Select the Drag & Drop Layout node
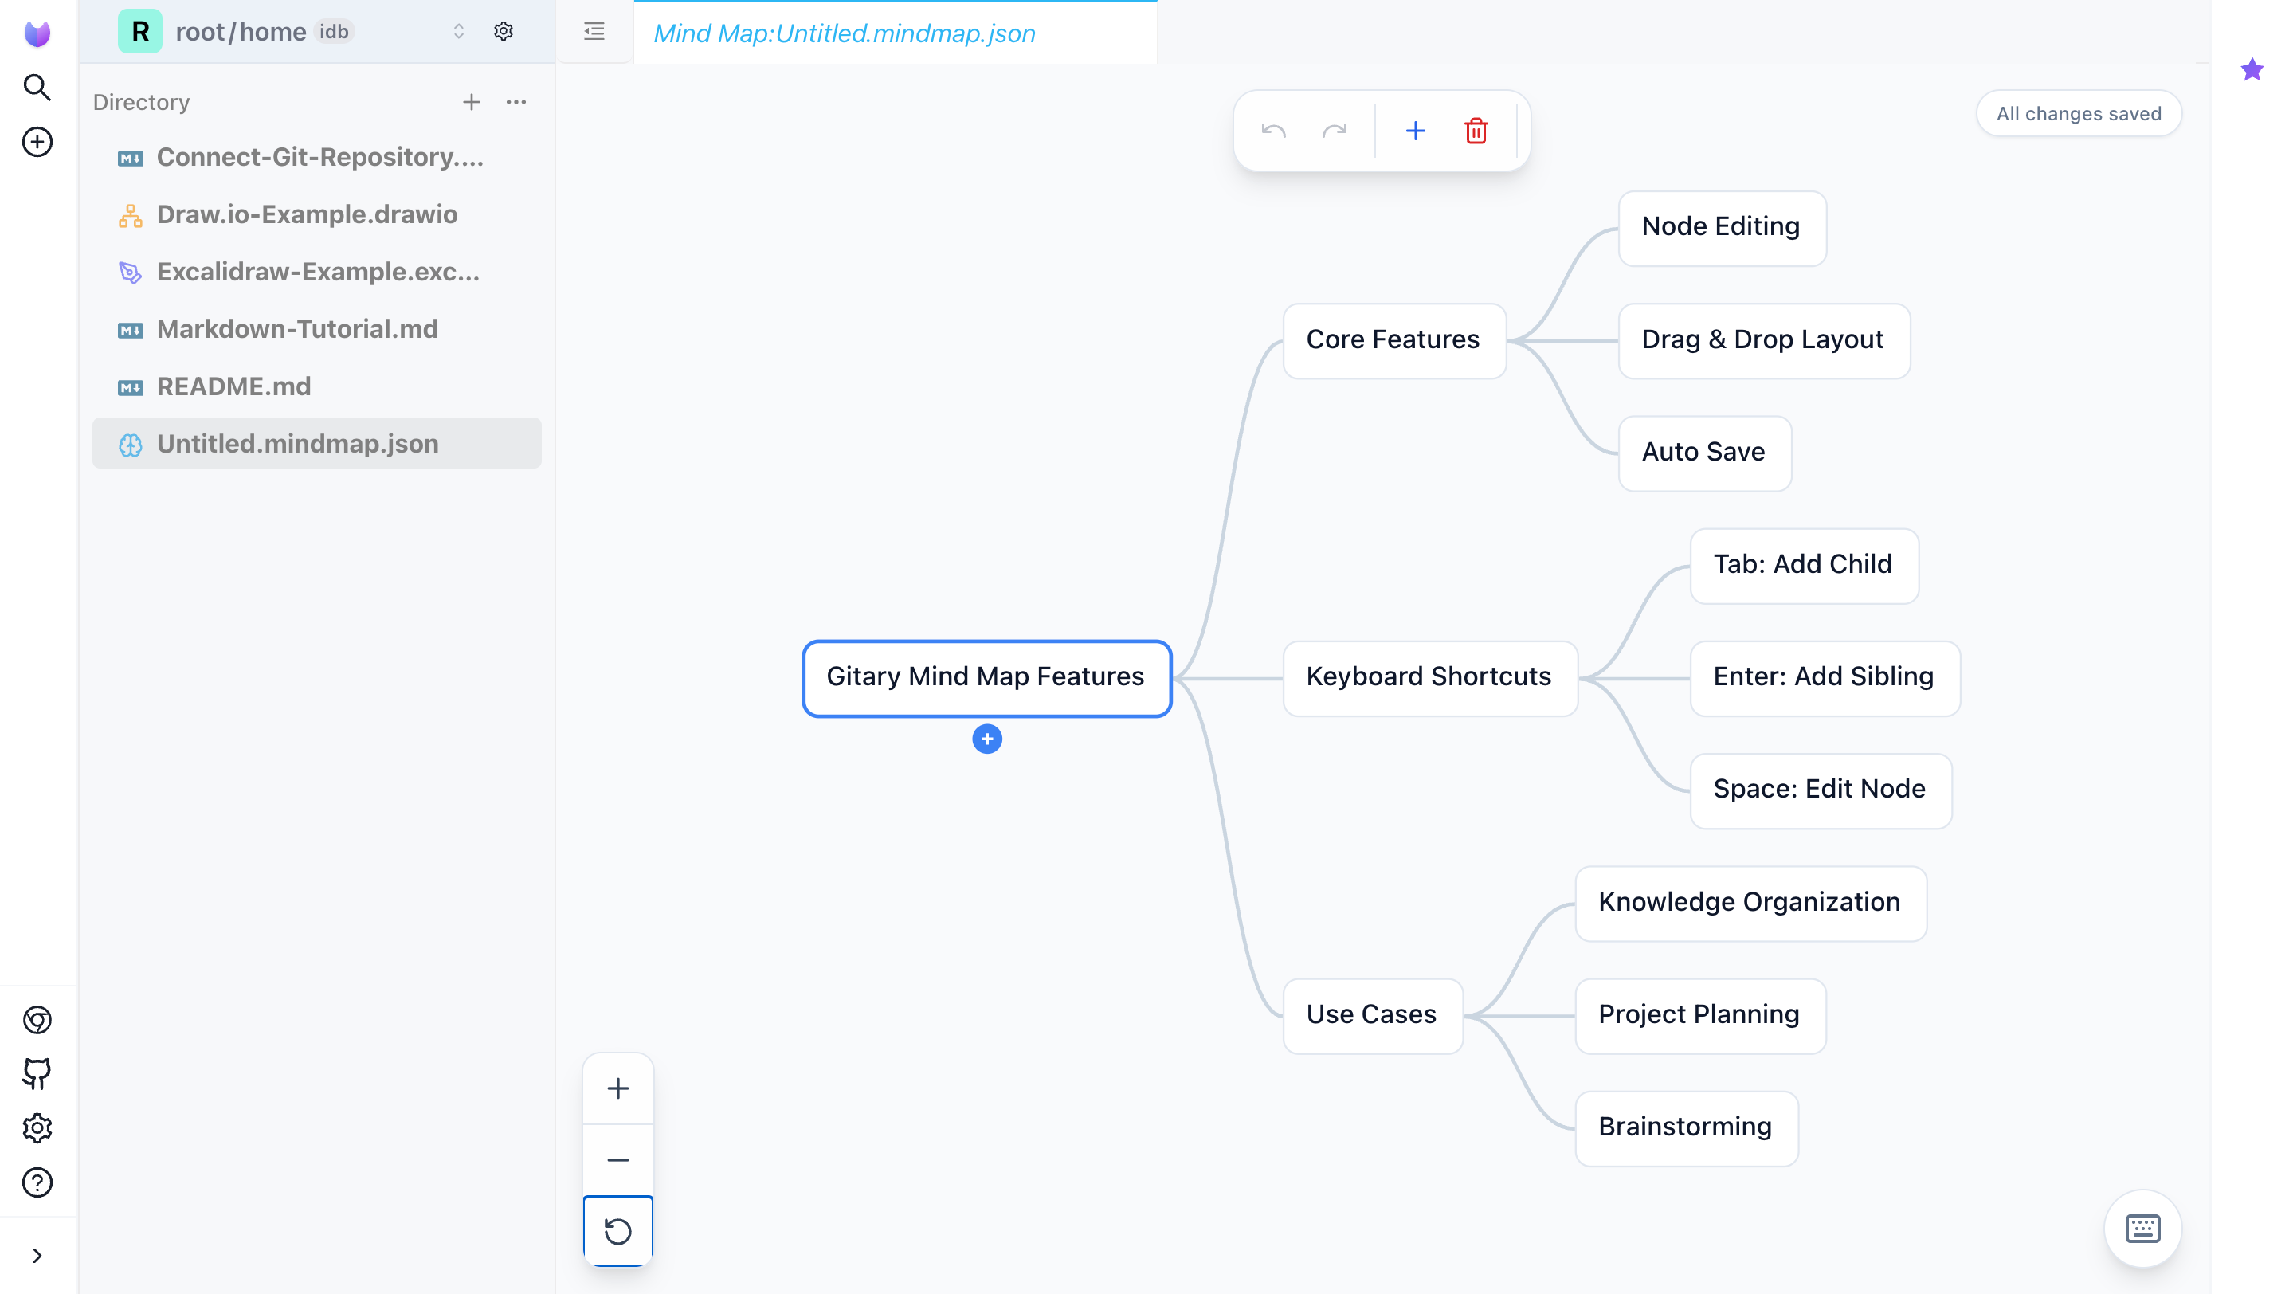This screenshot has width=2293, height=1294. point(1763,341)
